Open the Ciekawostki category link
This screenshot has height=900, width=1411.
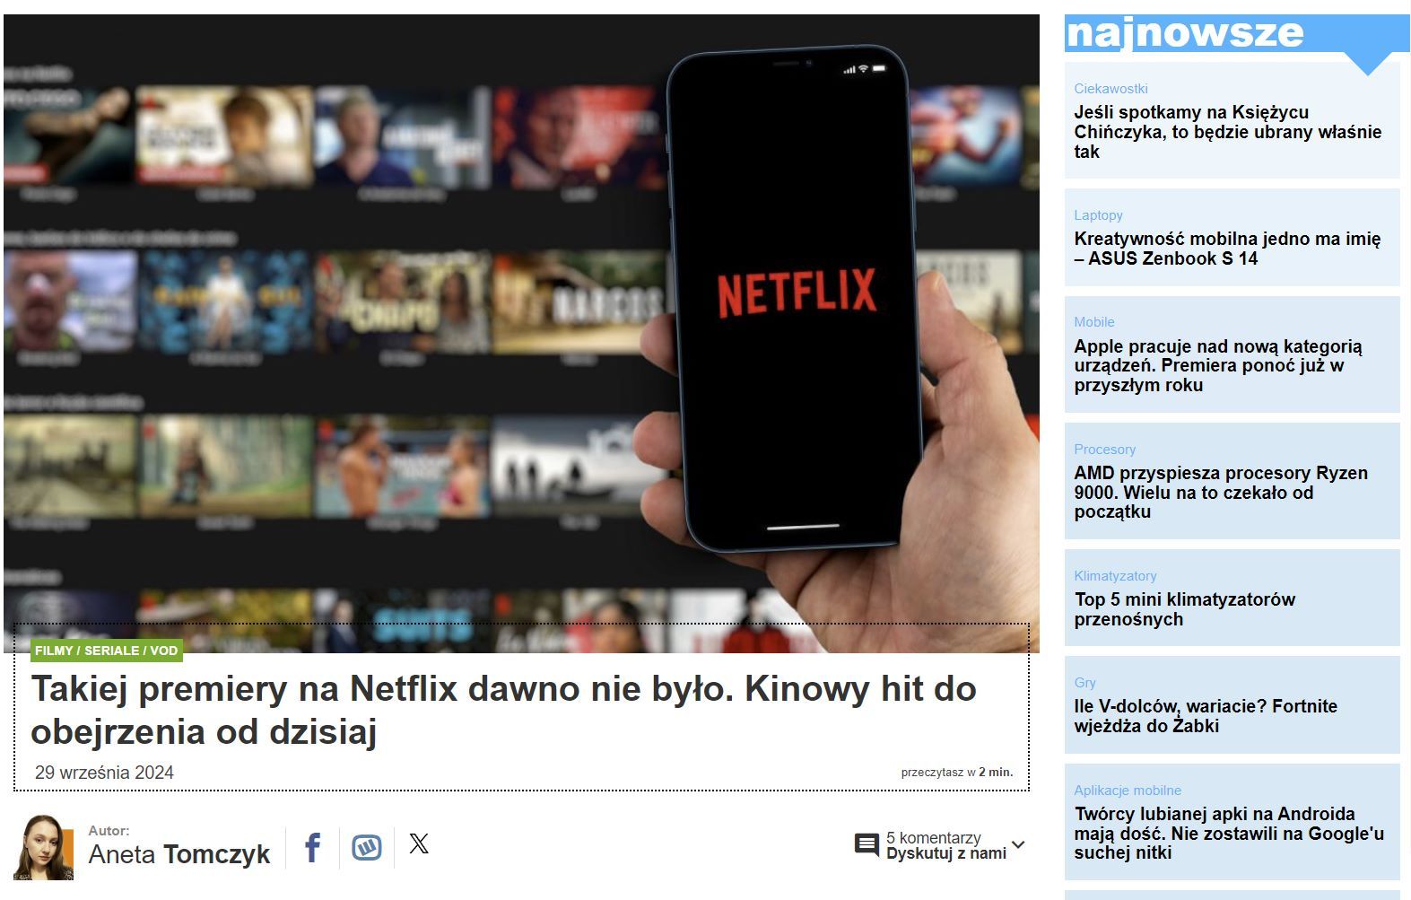[1111, 88]
